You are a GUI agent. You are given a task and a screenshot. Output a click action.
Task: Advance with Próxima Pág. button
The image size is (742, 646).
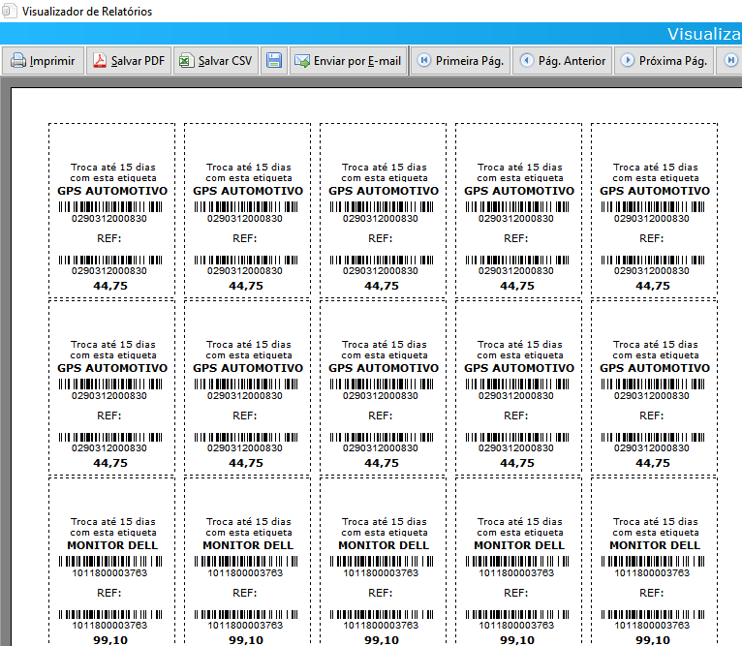[x=665, y=61]
